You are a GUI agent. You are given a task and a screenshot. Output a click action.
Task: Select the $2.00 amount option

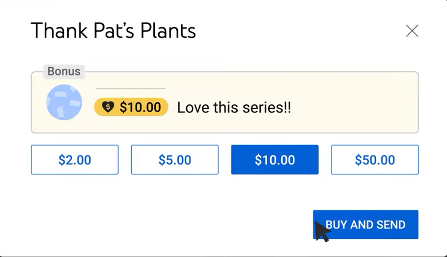tap(75, 160)
